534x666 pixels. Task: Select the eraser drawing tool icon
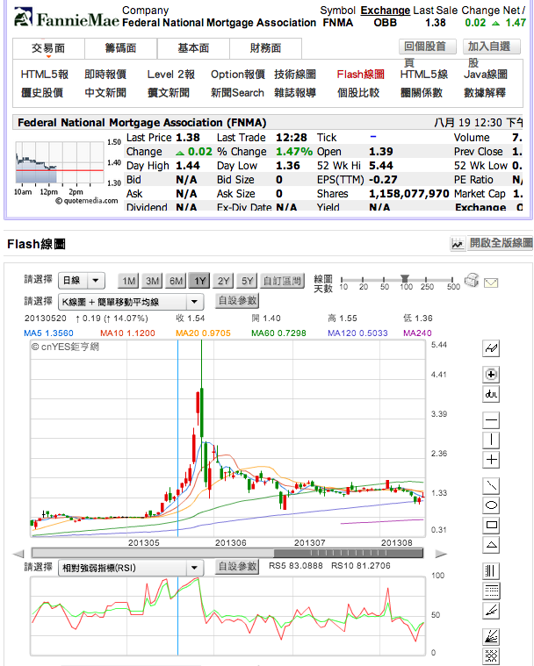(491, 348)
